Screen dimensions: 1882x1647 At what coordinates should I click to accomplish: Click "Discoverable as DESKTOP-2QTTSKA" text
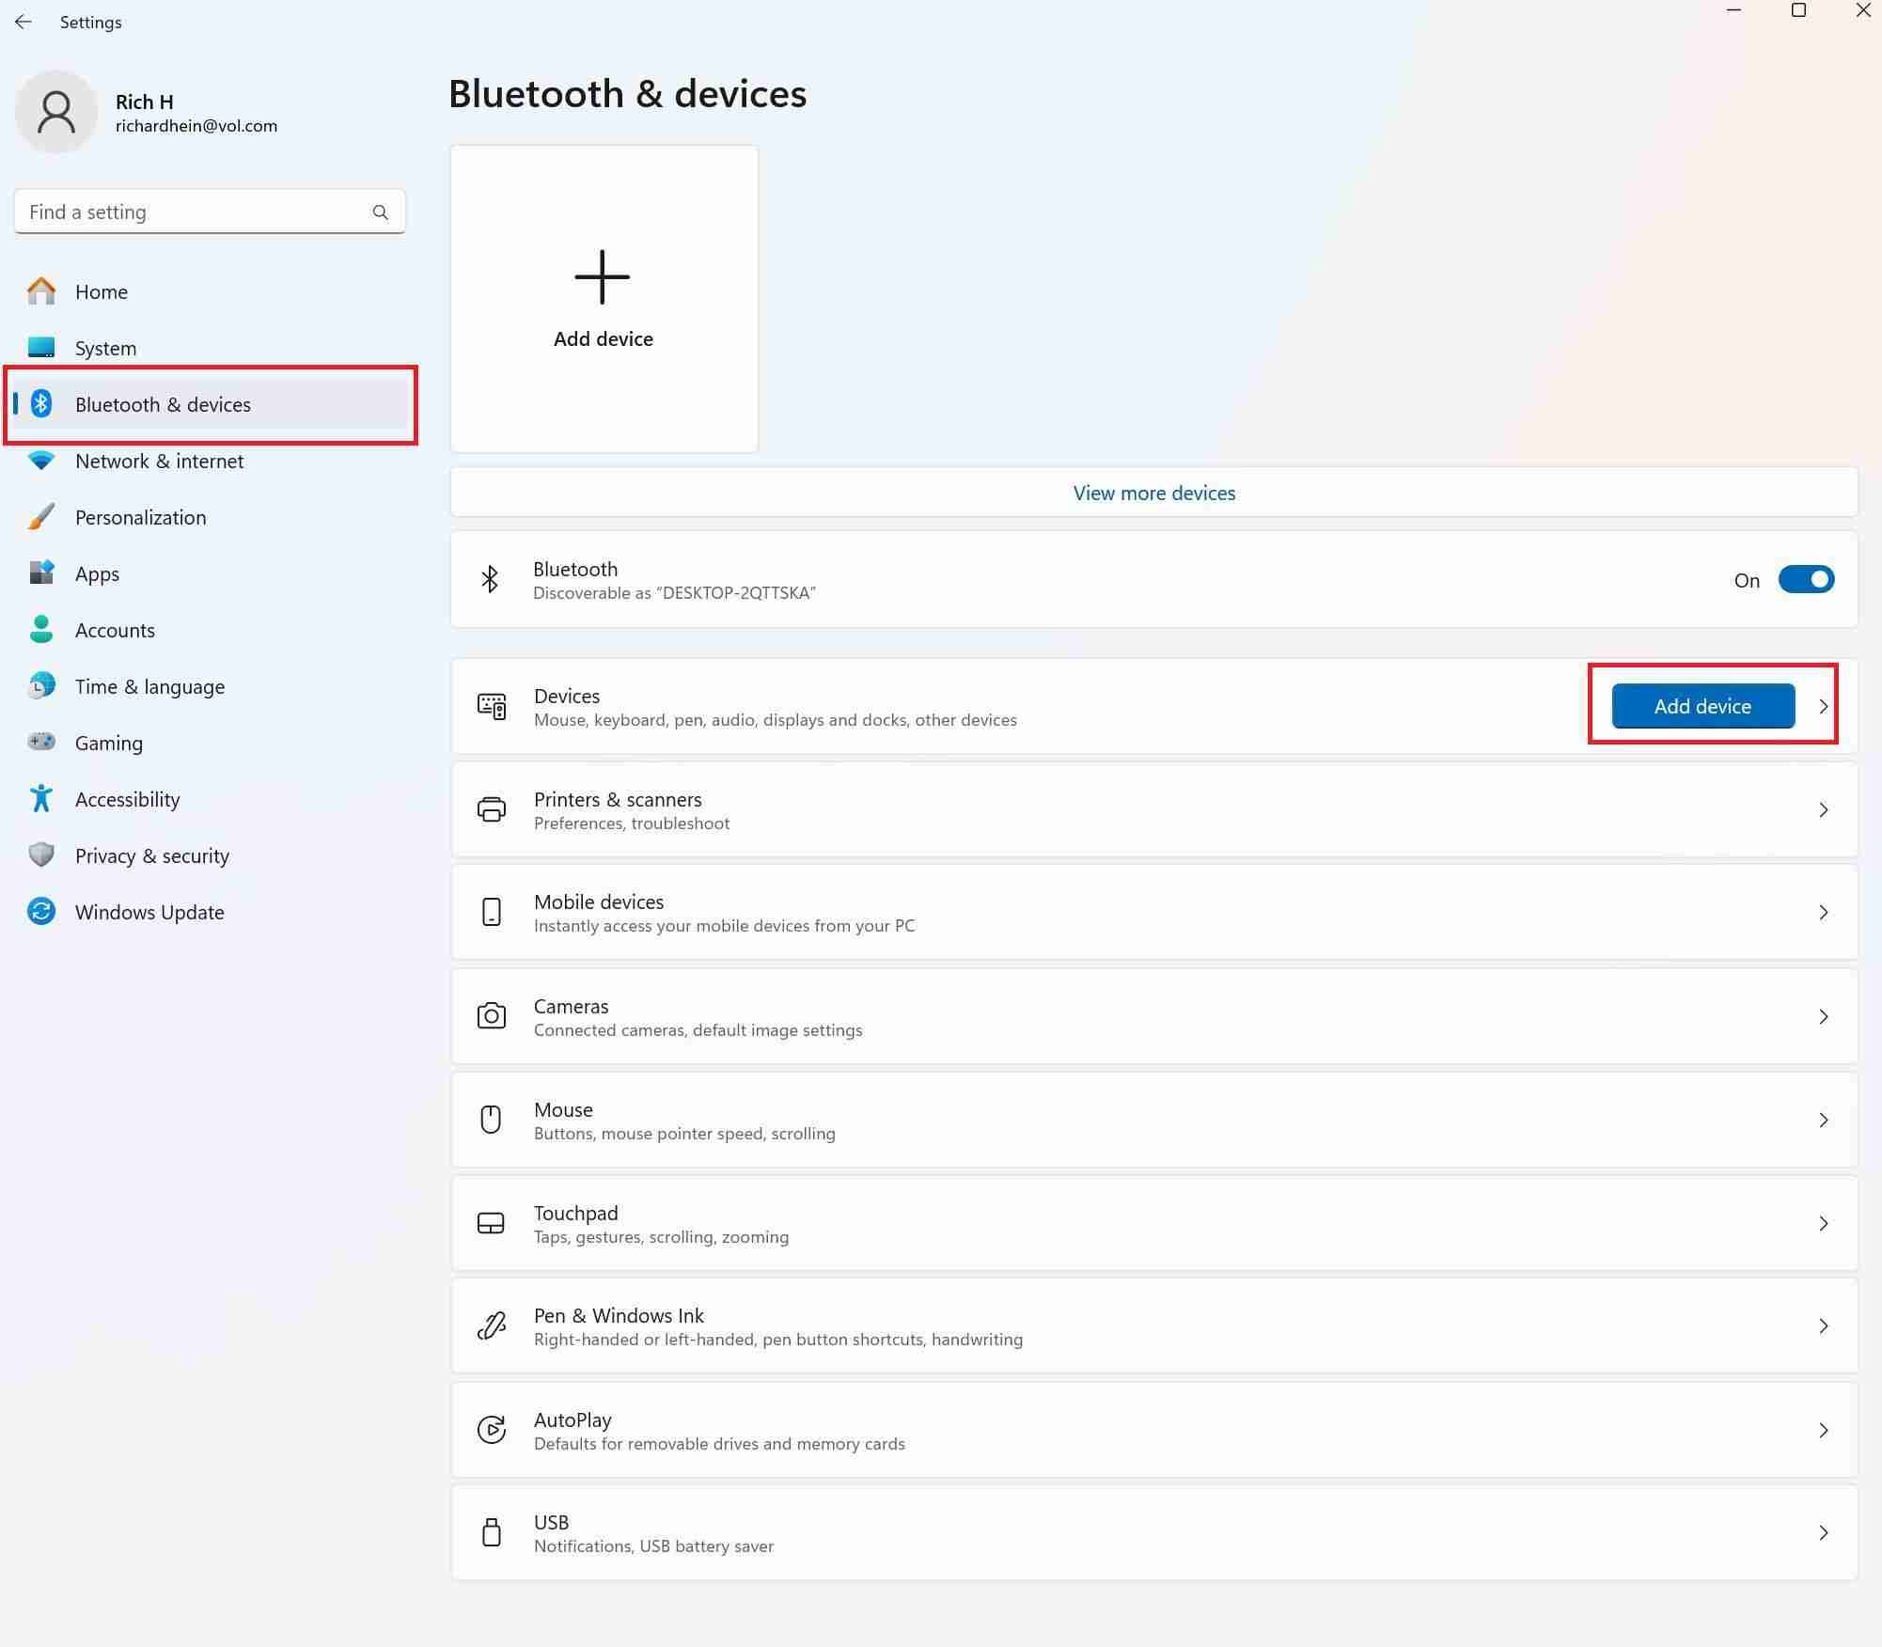[x=674, y=593]
